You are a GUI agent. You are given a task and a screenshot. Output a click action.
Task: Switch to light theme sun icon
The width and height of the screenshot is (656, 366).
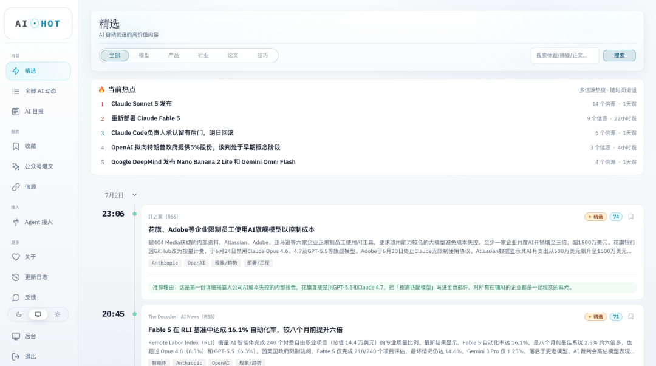57,314
